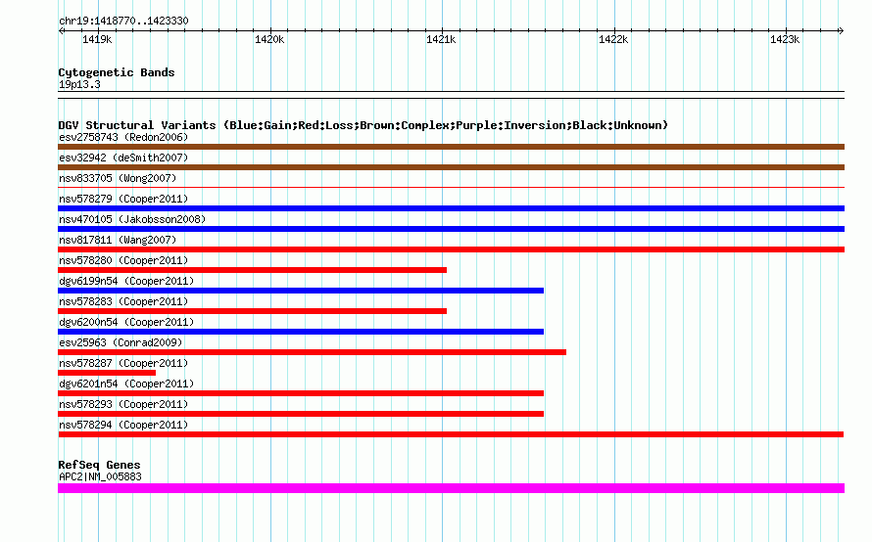The image size is (872, 542).
Task: Select the nsv578283 (Cooper2011) label
Action: coord(123,301)
